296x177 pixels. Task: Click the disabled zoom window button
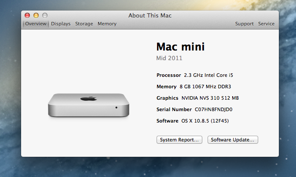tap(45, 15)
